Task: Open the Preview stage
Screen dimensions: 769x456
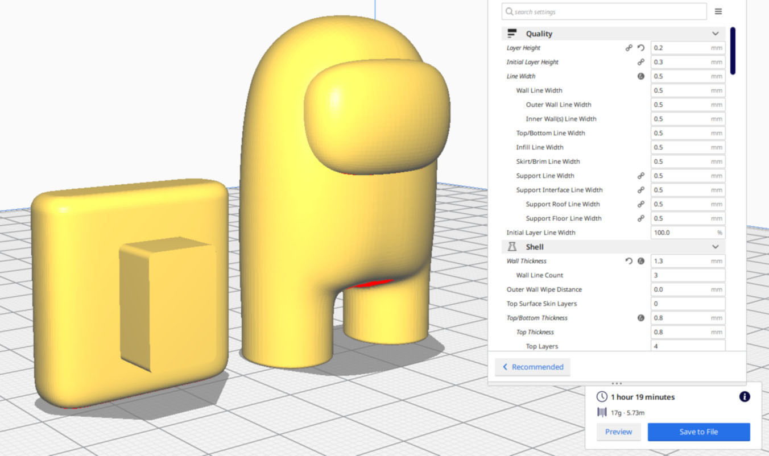Action: coord(618,432)
